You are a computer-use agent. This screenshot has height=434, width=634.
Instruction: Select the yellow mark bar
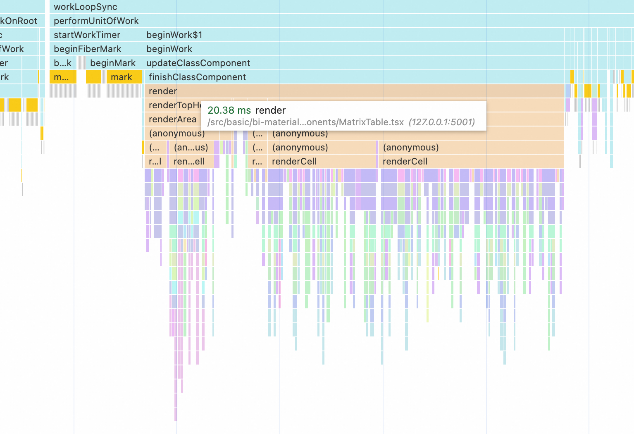pos(124,77)
